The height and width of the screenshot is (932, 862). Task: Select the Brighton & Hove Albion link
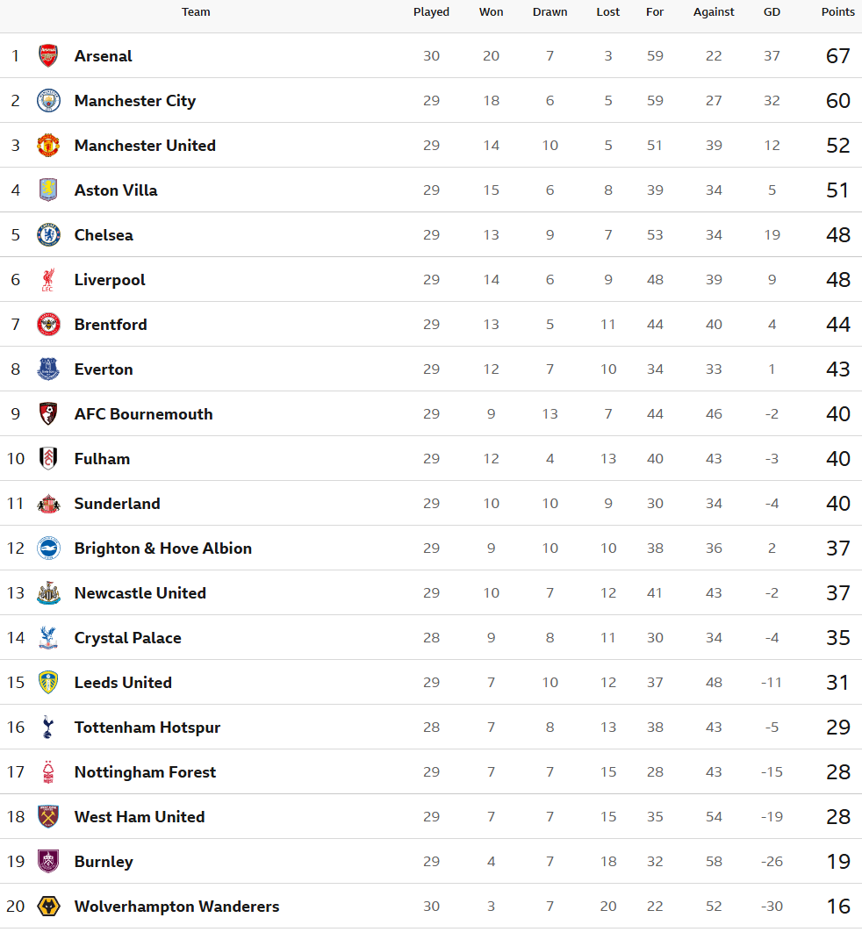162,548
